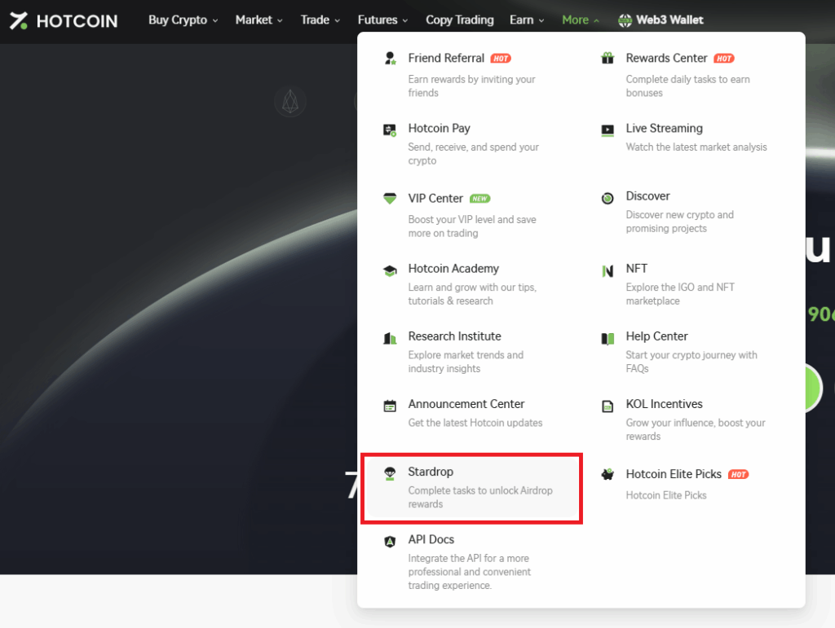Image resolution: width=835 pixels, height=628 pixels.
Task: Click the Hotcoin logo icon
Action: point(19,20)
